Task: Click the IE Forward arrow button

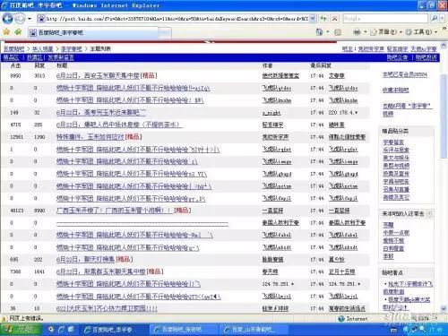Action: pos(20,19)
